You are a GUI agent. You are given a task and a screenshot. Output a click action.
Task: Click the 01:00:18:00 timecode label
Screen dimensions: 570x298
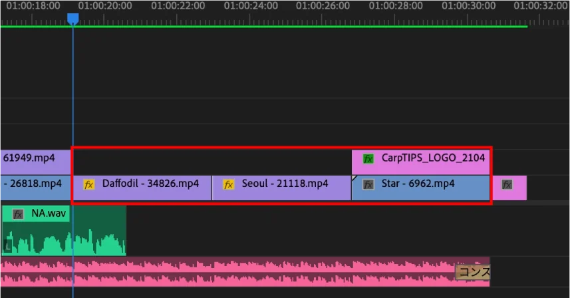pos(33,6)
